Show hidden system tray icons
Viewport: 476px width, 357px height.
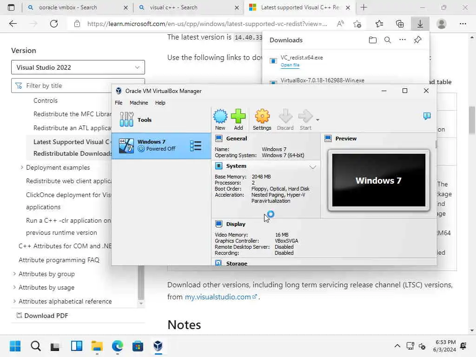coord(397,346)
